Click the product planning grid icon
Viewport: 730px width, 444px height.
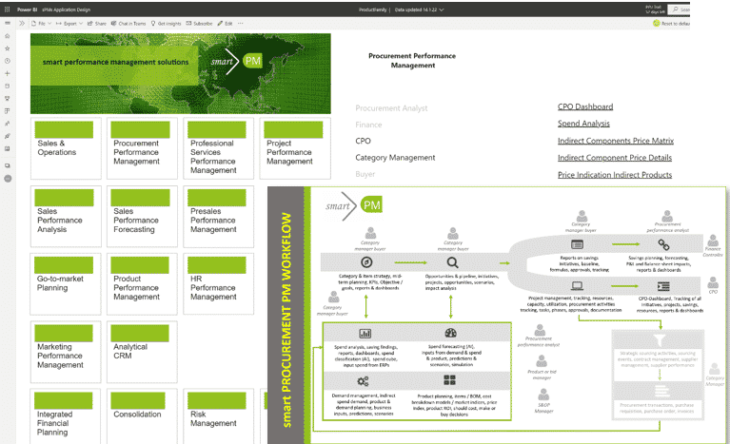point(450,380)
